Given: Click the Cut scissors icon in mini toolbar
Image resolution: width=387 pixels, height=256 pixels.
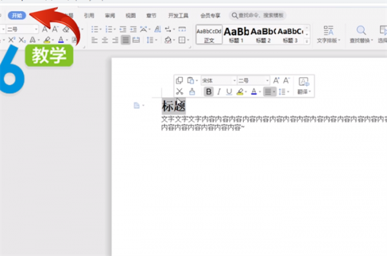Looking at the screenshot, I should coord(180,92).
